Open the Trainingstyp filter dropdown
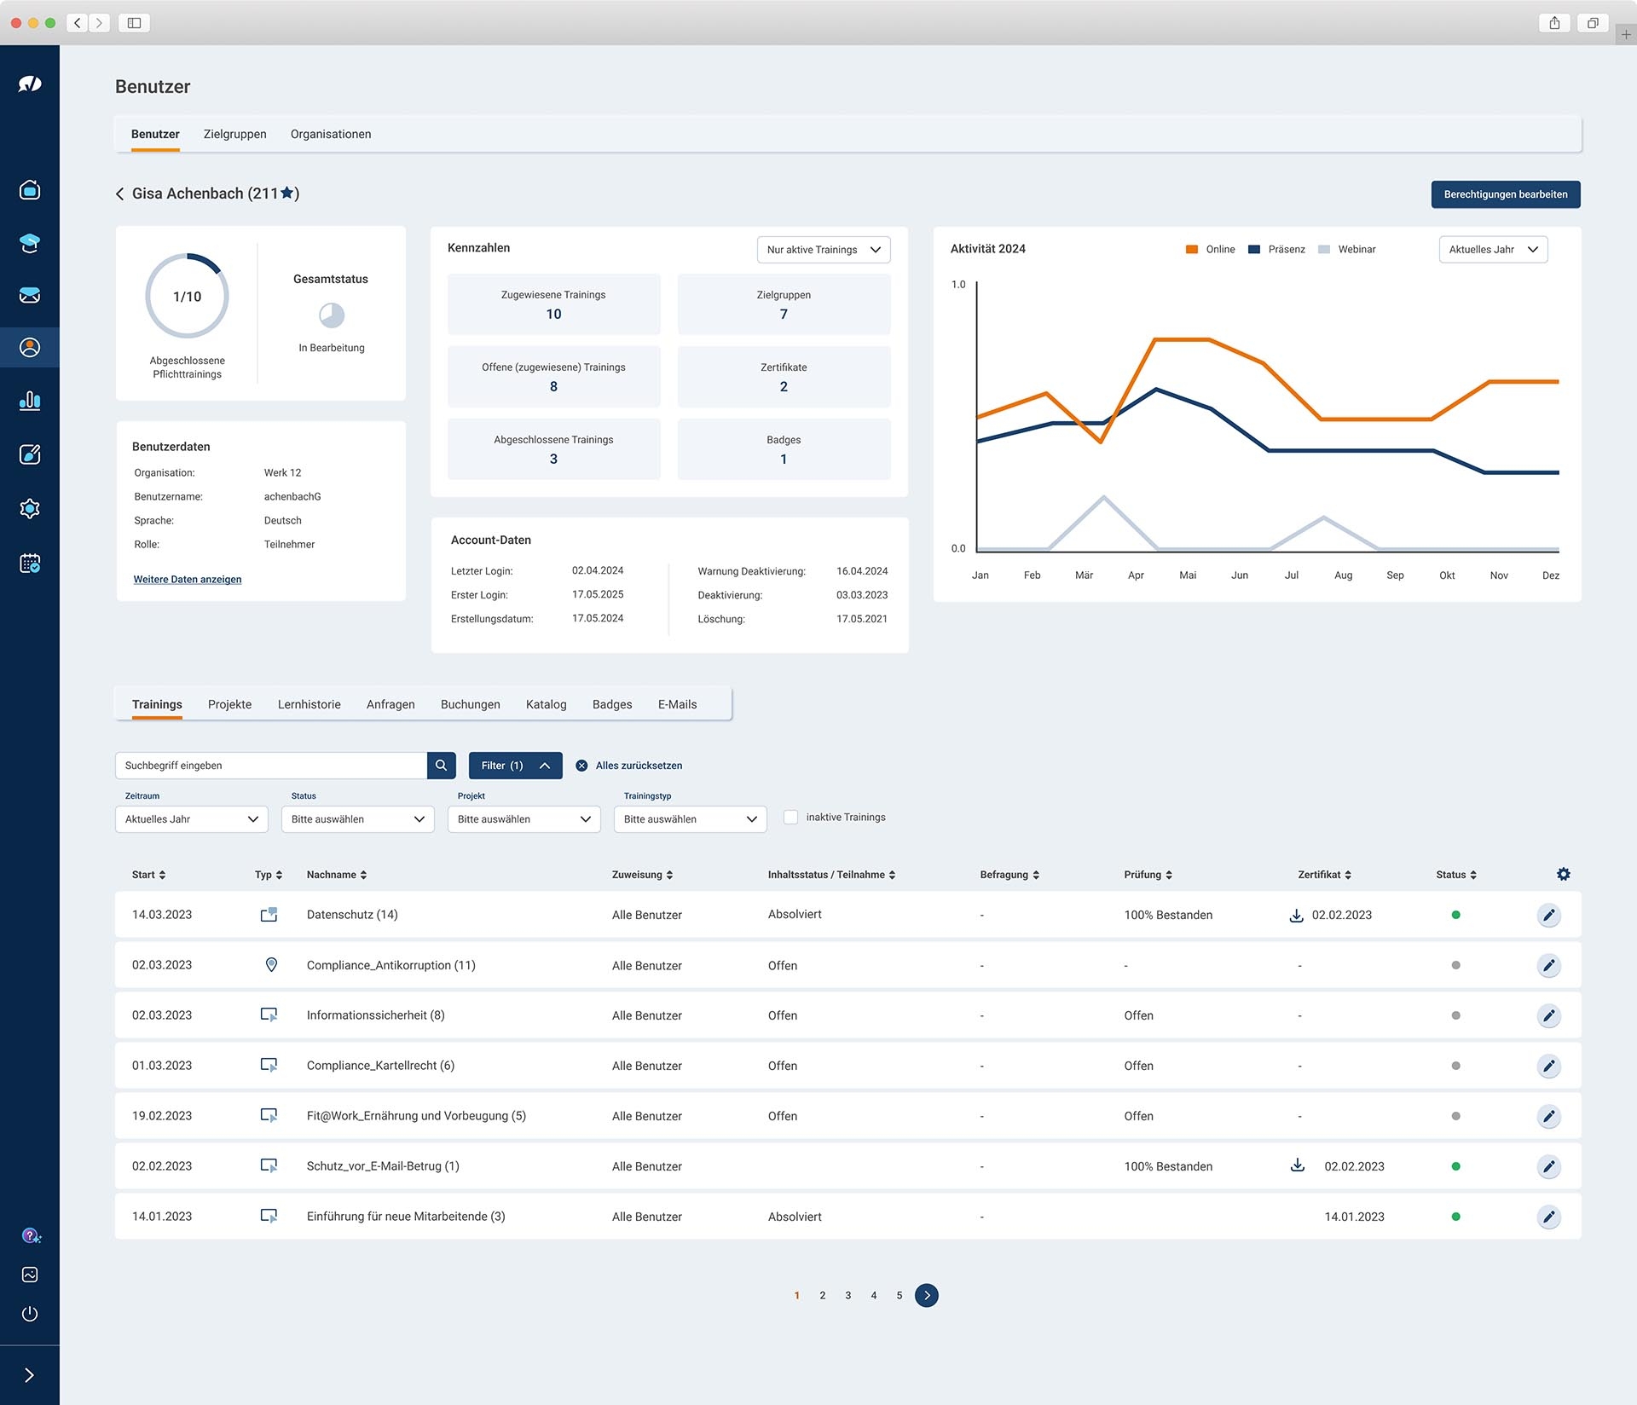Screen dimensions: 1637x1405 pos(690,819)
